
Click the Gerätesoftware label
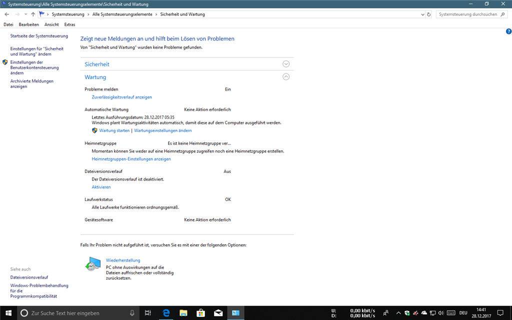tap(98, 220)
